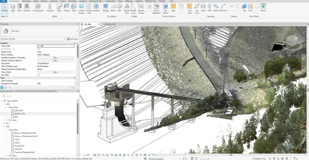Select the Floor tool
The image size is (309, 160).
pyautogui.click(x=74, y=8)
